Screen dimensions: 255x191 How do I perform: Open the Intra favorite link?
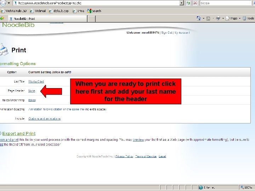pos(78,11)
